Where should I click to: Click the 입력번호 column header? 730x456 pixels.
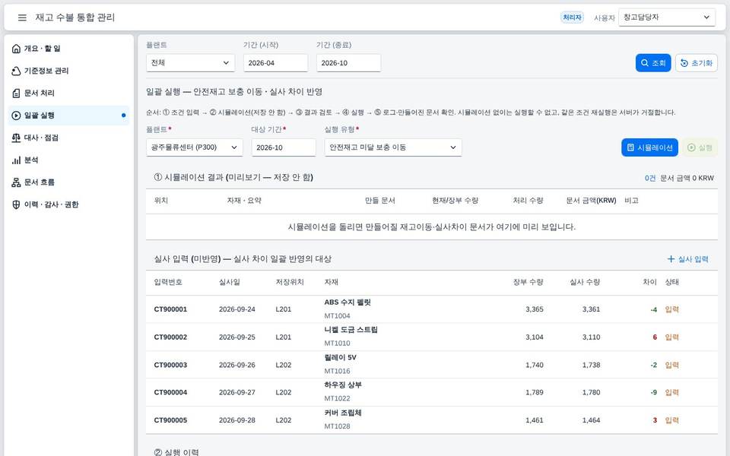[168, 282]
